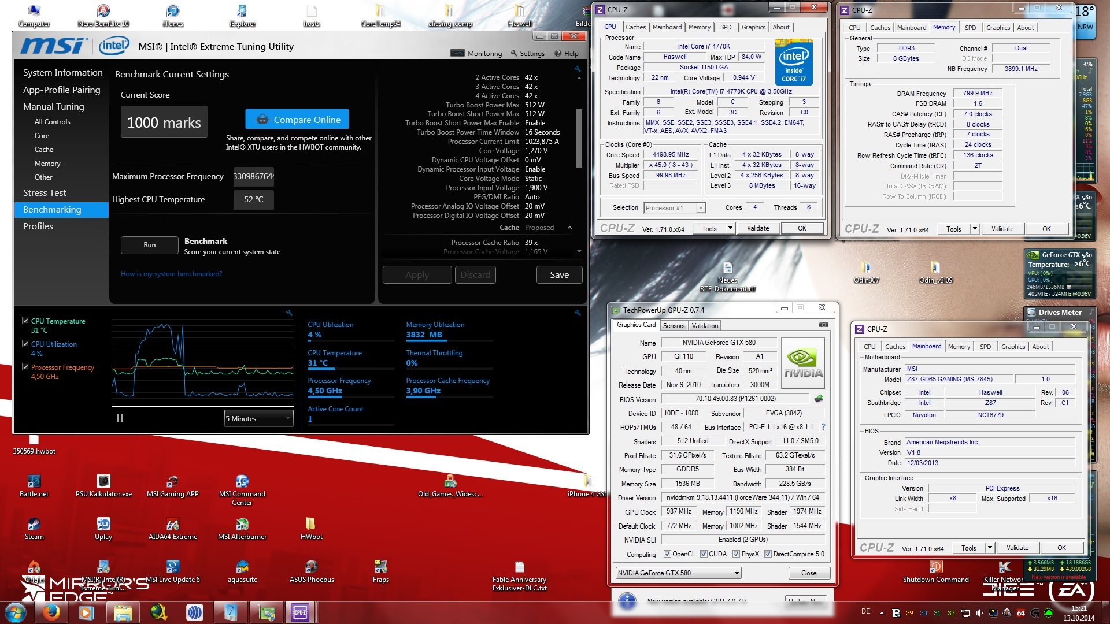Toggle the Processor Frequency graph checkbox
The image size is (1110, 624).
[x=25, y=366]
